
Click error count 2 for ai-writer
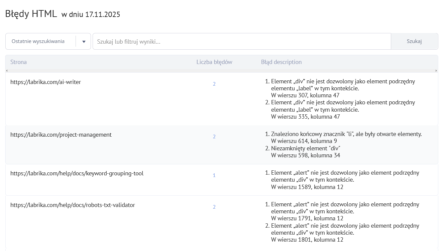(214, 84)
